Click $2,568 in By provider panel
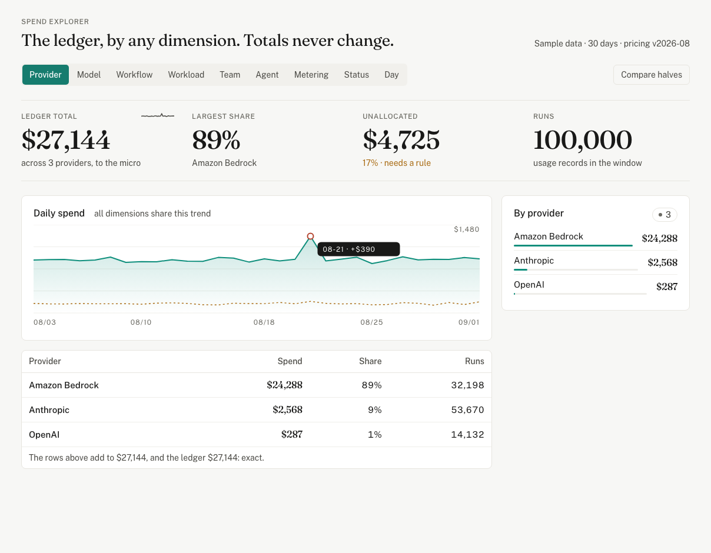 coord(663,263)
